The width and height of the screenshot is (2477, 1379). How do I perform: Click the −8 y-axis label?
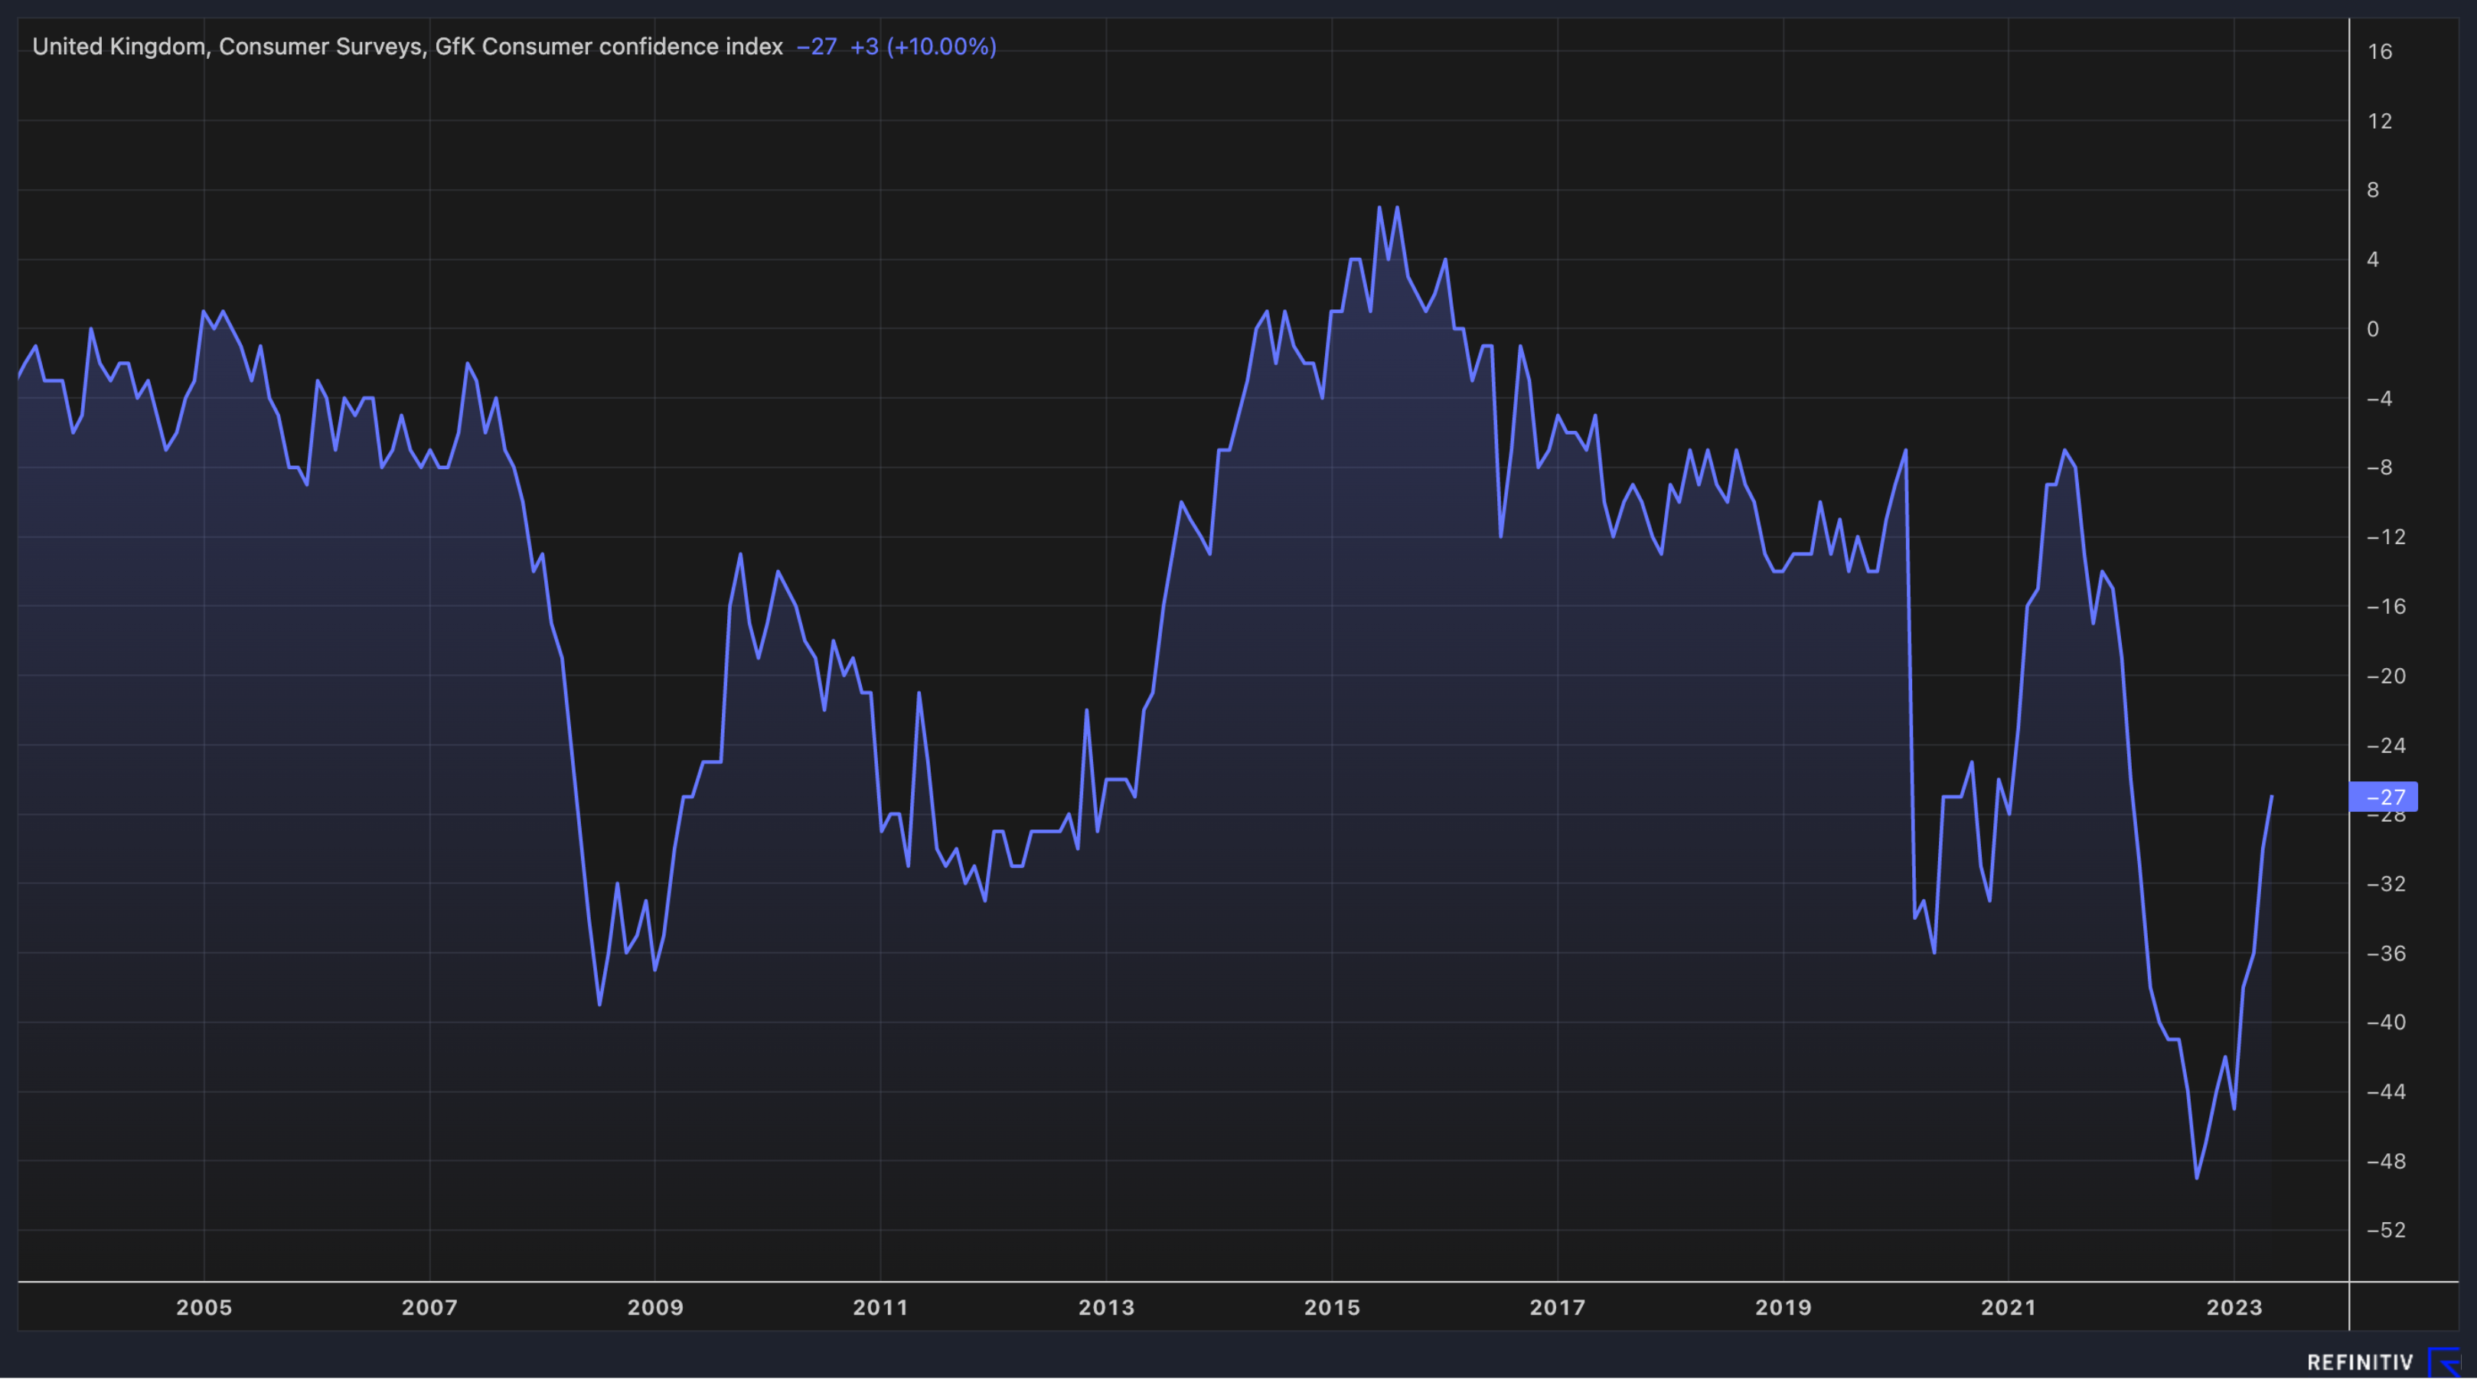[x=2379, y=468]
